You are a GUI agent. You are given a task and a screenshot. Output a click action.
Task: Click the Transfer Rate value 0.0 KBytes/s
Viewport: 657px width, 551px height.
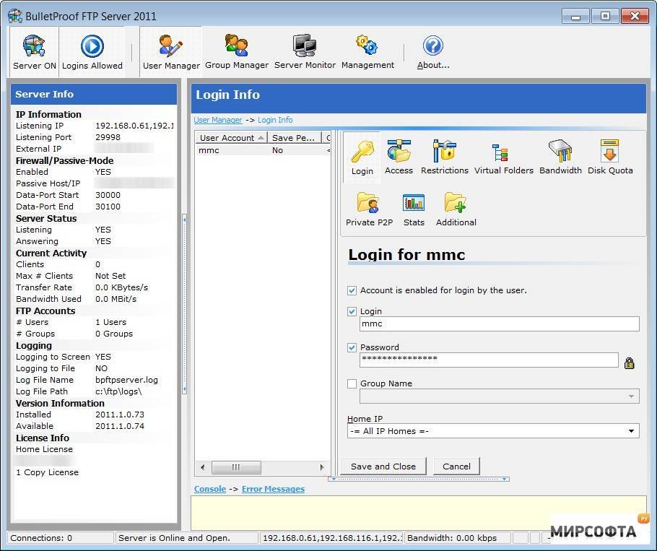pyautogui.click(x=122, y=287)
